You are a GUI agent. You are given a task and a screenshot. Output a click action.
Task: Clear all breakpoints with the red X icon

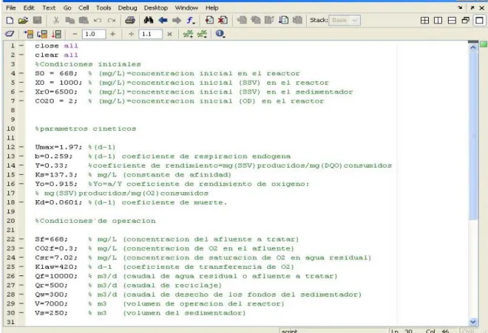[x=223, y=21]
